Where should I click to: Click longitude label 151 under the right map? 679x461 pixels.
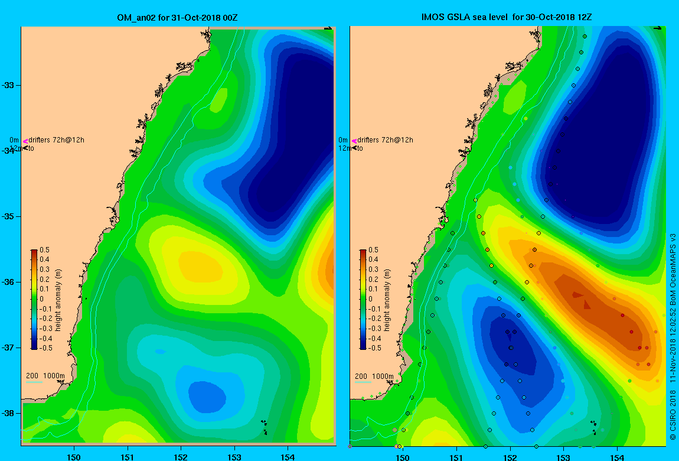[456, 457]
